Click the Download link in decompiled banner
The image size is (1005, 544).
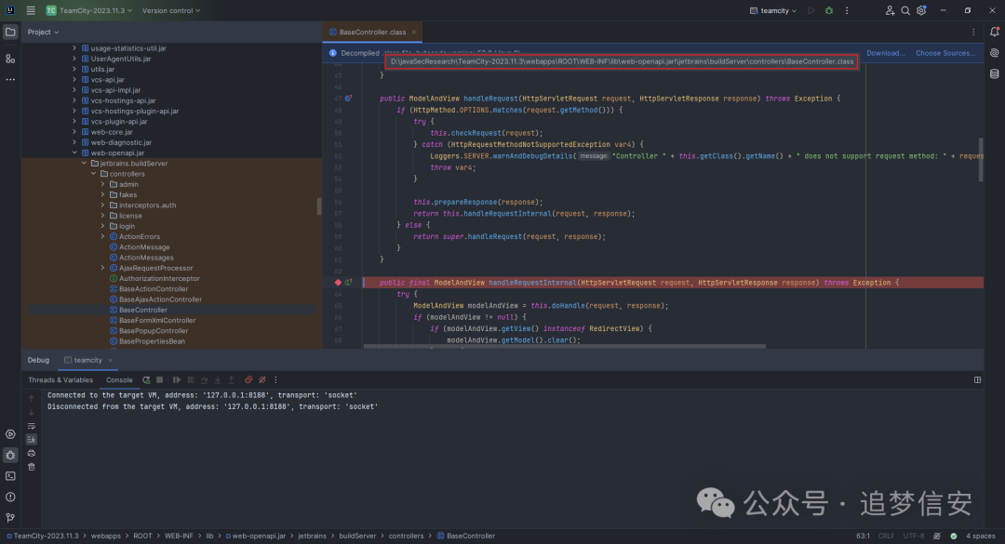point(886,53)
